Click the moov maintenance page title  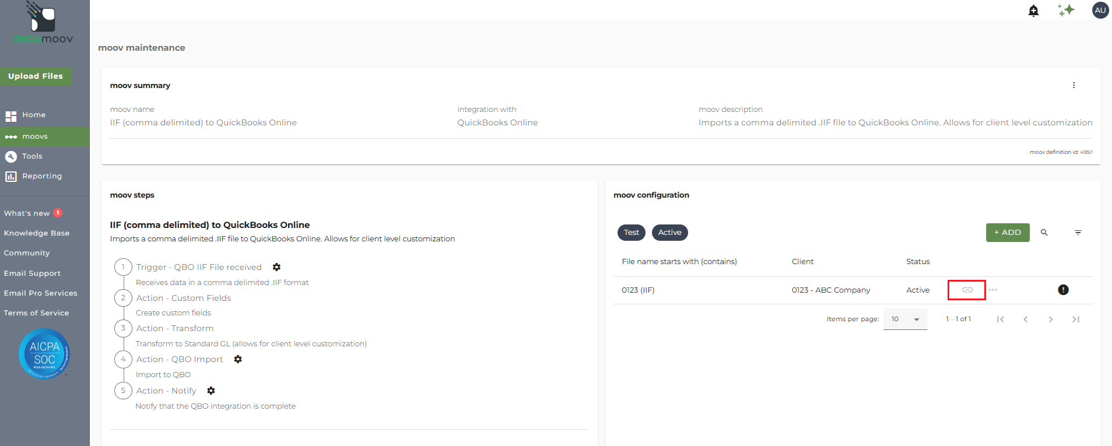[142, 48]
